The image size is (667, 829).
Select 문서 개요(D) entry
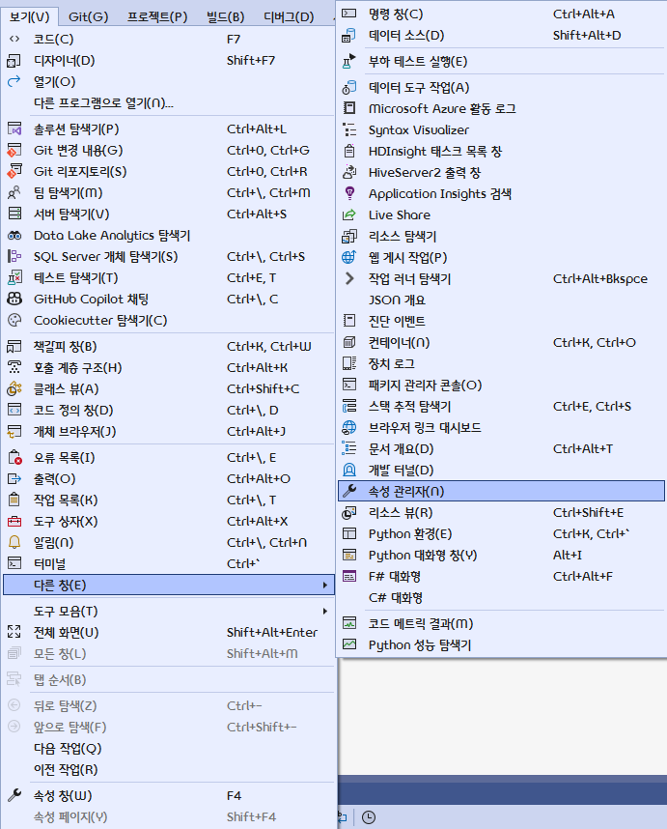tap(501, 449)
